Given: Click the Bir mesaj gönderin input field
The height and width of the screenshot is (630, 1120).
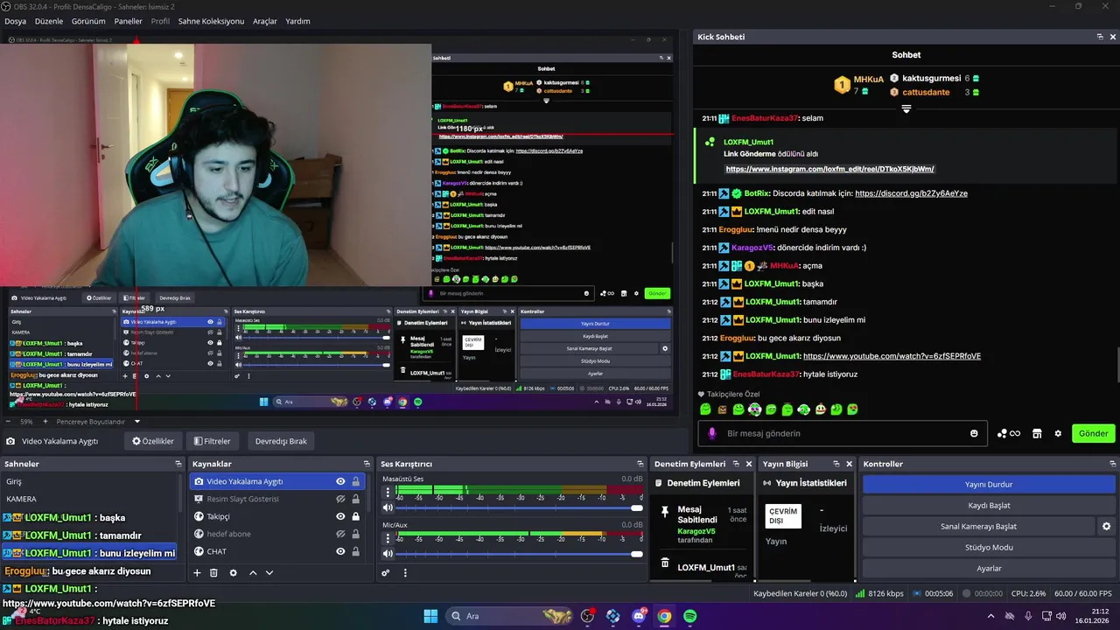Looking at the screenshot, I should [x=844, y=433].
